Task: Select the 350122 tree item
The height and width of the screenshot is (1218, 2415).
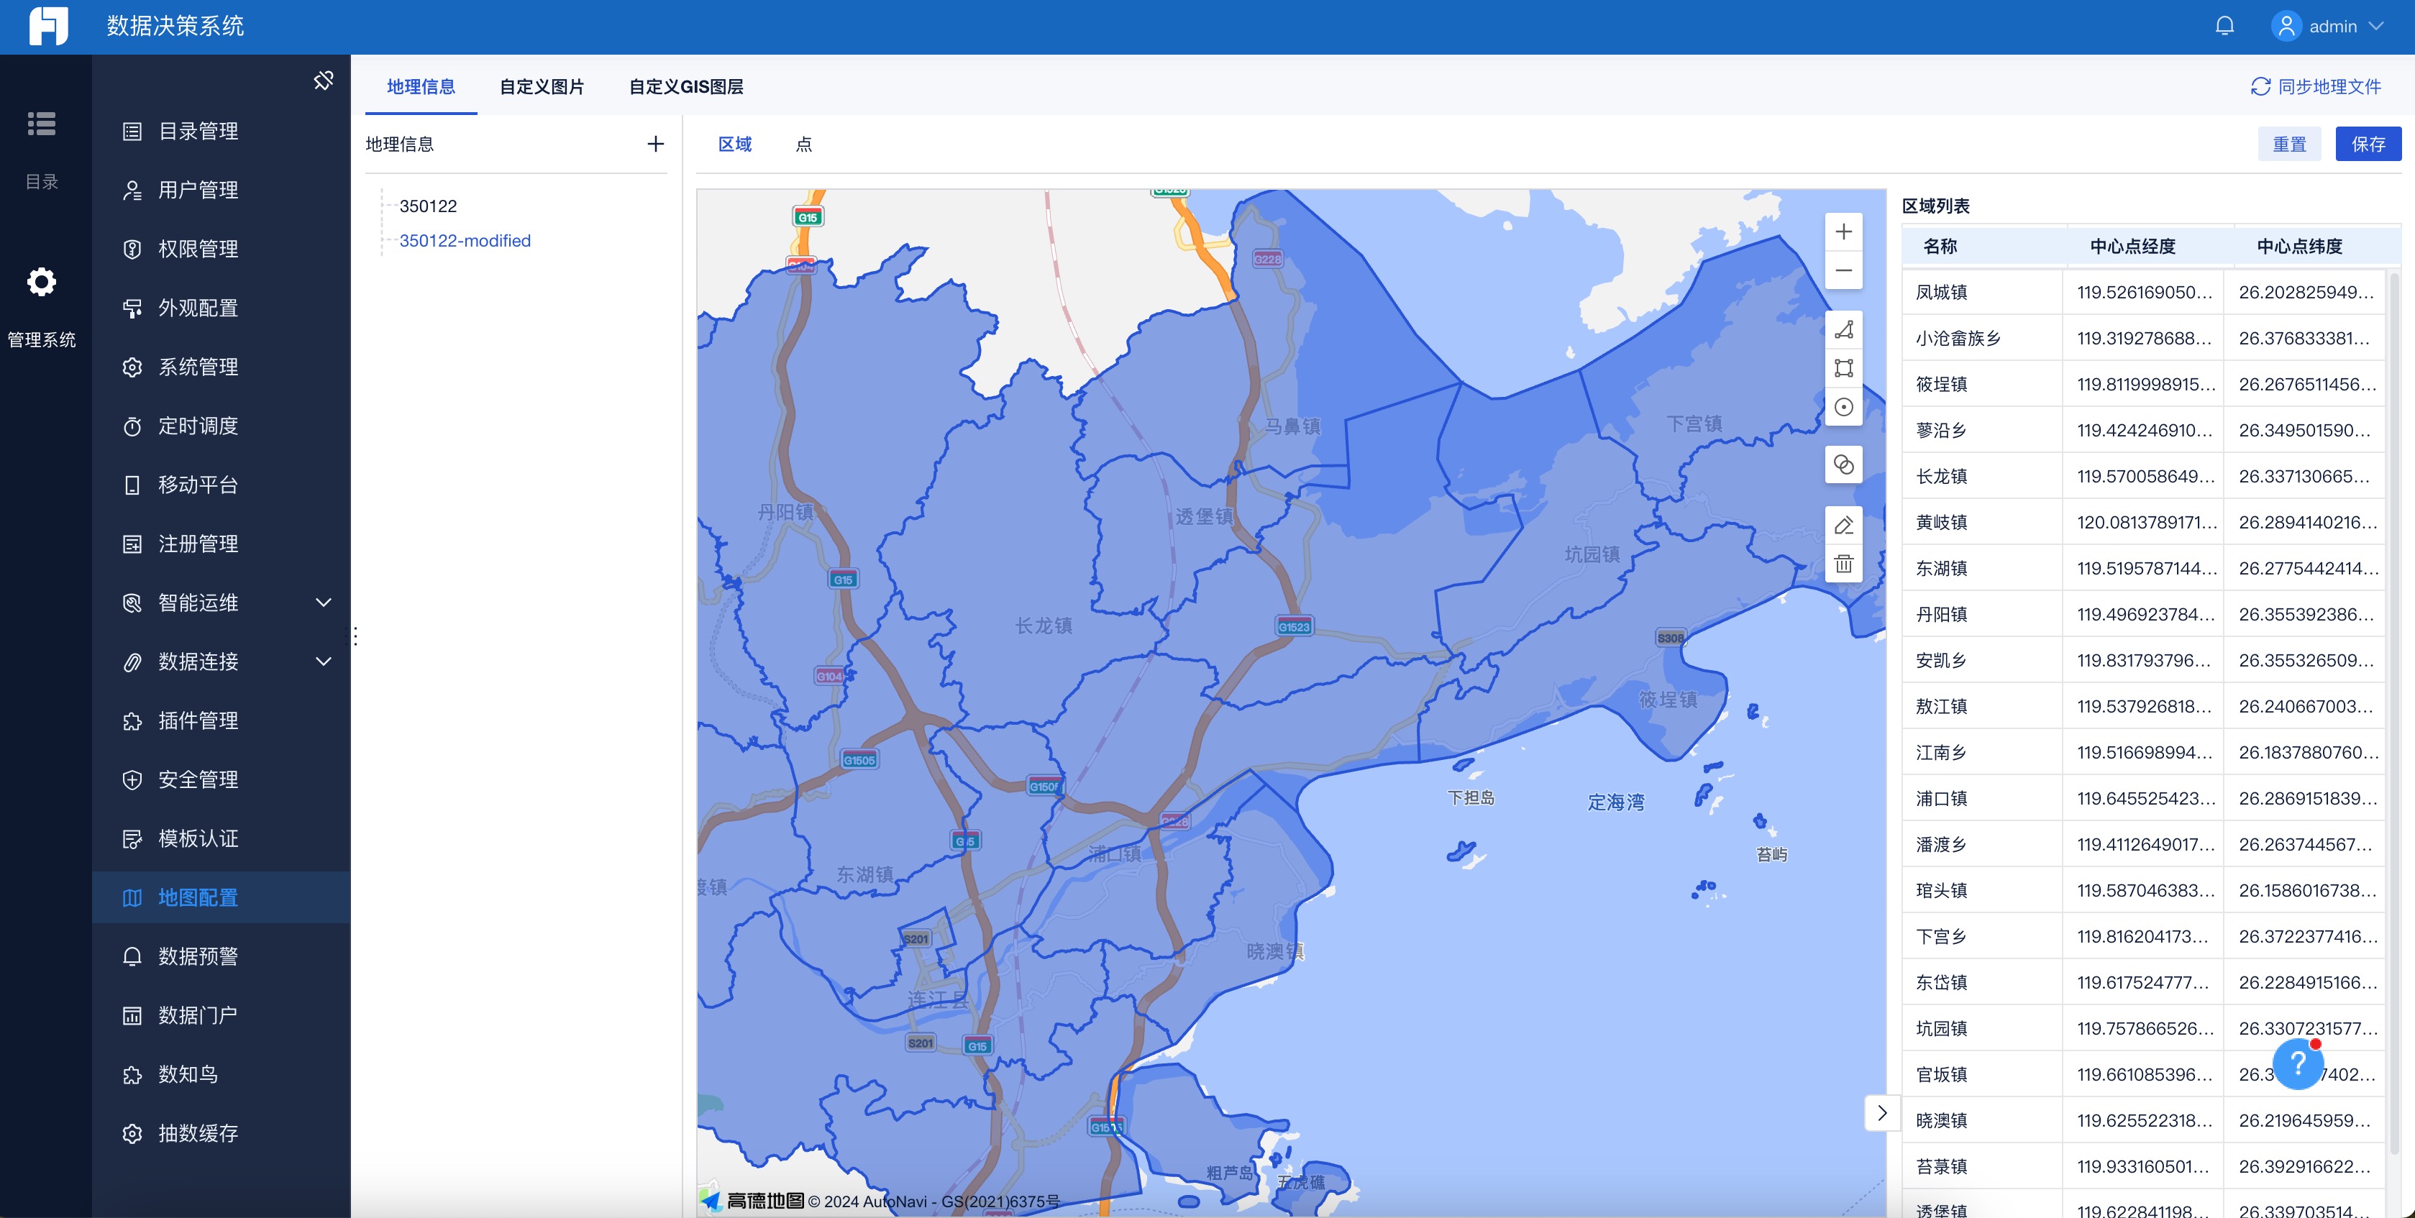Action: pos(427,206)
